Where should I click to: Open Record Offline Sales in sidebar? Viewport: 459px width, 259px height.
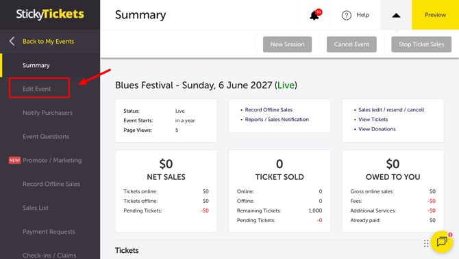coord(51,184)
